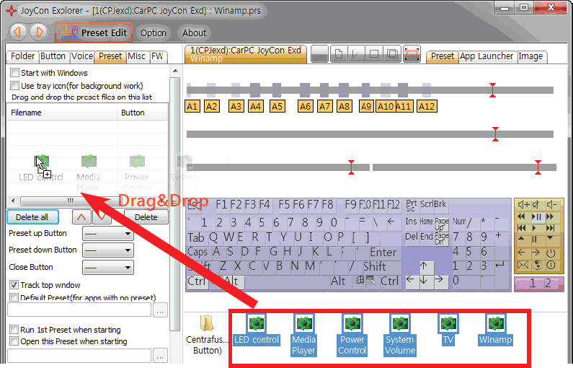Enable Default Preset checkbox

(x=14, y=297)
